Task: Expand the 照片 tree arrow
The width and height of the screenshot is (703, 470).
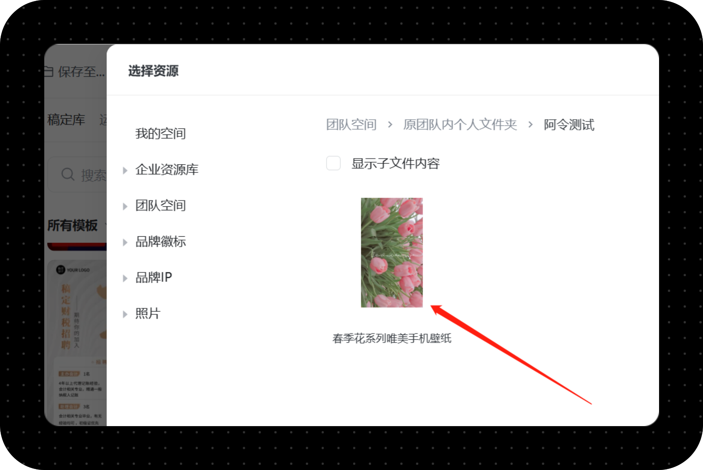Action: (125, 314)
